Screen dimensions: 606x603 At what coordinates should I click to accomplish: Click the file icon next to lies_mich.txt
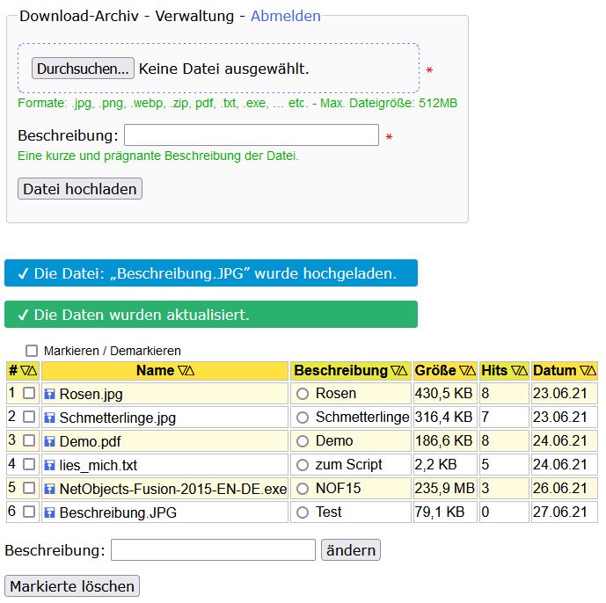point(50,465)
